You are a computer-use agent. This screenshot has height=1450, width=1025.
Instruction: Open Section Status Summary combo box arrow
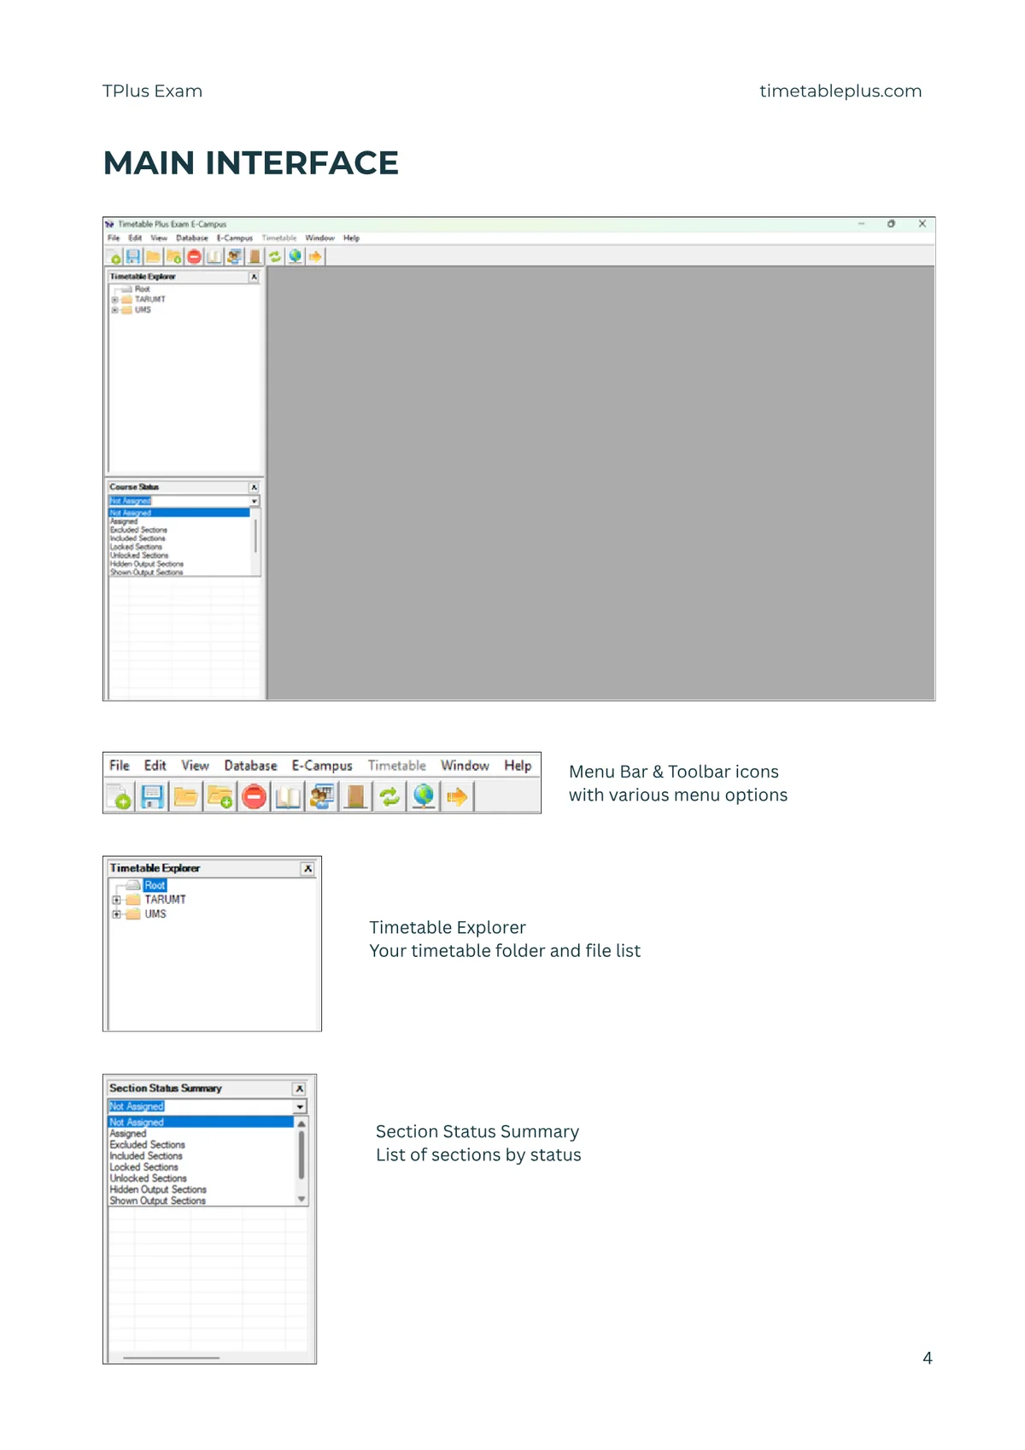click(300, 1107)
